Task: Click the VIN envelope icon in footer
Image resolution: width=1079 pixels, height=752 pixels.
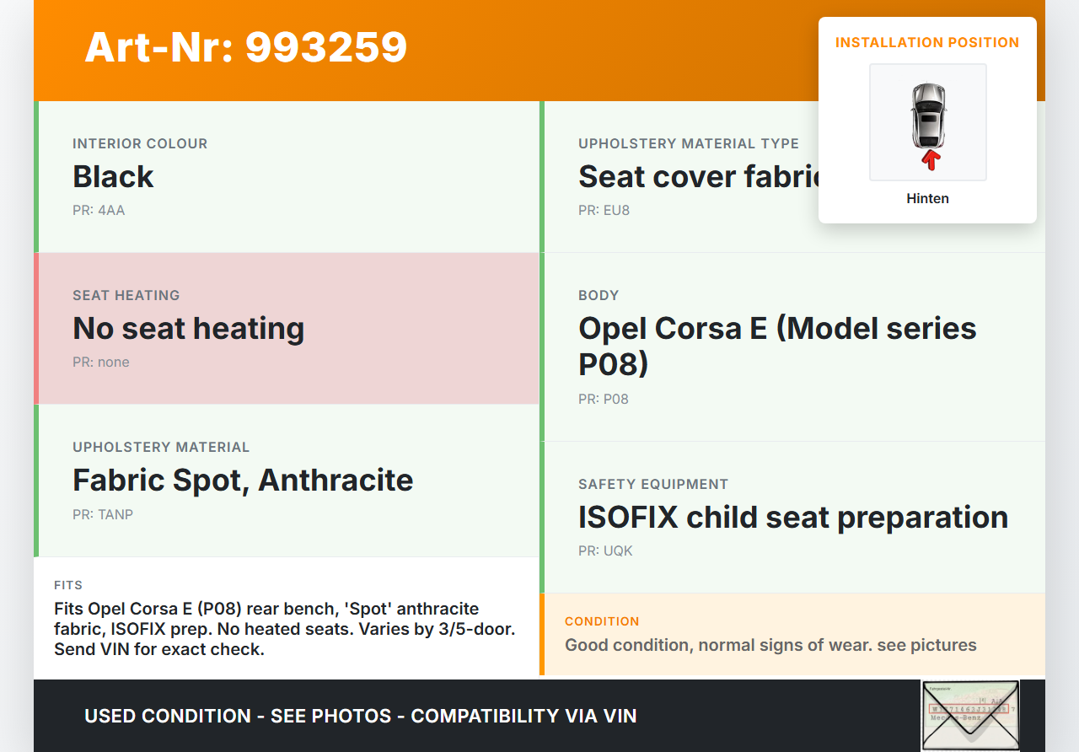Action: (969, 715)
